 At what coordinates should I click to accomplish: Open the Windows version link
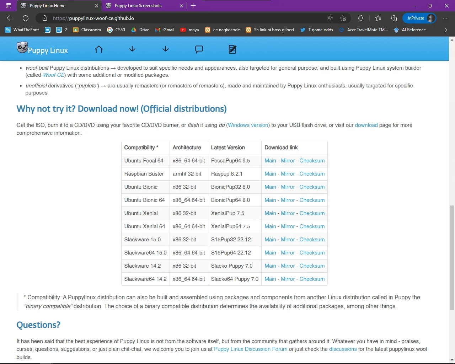(x=248, y=125)
